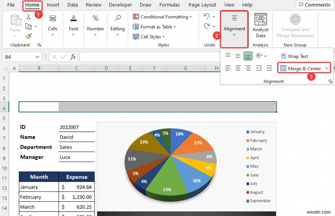Open the Copy options dropdown arrow
Image resolution: width=335 pixels, height=216 pixels.
36,27
